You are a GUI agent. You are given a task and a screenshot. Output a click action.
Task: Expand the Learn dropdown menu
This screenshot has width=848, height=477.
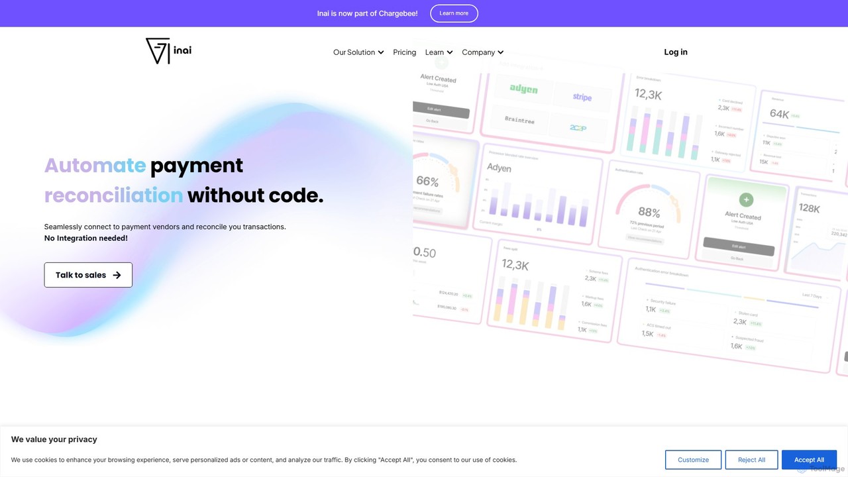click(439, 52)
